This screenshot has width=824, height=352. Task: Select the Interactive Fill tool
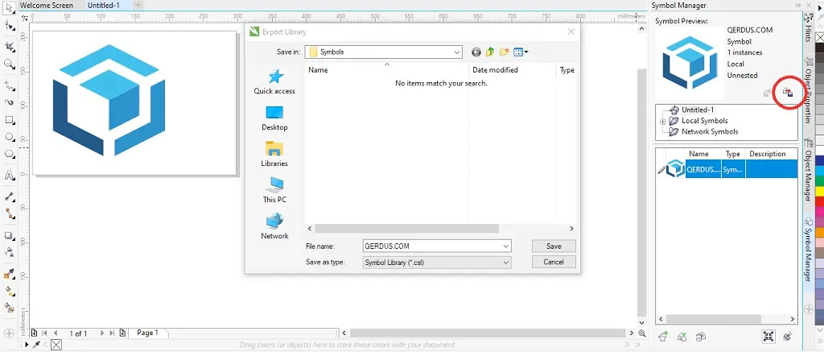tap(9, 291)
